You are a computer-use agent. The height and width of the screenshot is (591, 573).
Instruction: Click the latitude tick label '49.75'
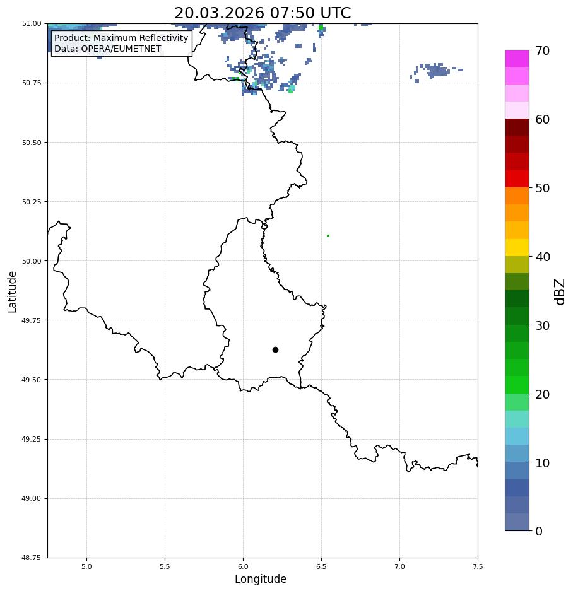(32, 320)
